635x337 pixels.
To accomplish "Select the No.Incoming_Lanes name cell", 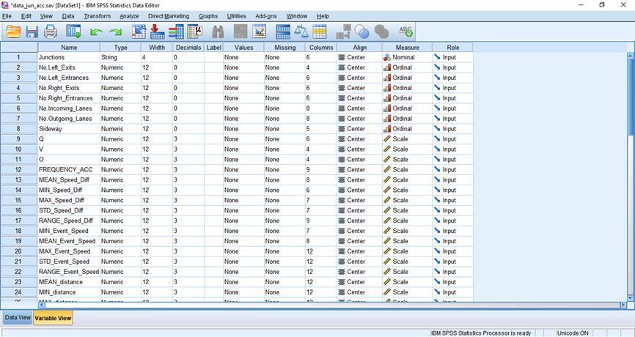I will coord(69,108).
